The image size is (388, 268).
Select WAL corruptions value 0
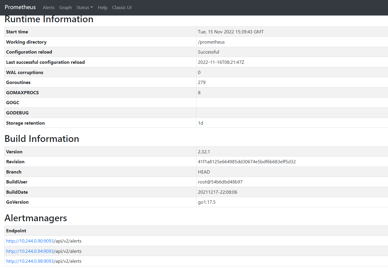click(199, 73)
